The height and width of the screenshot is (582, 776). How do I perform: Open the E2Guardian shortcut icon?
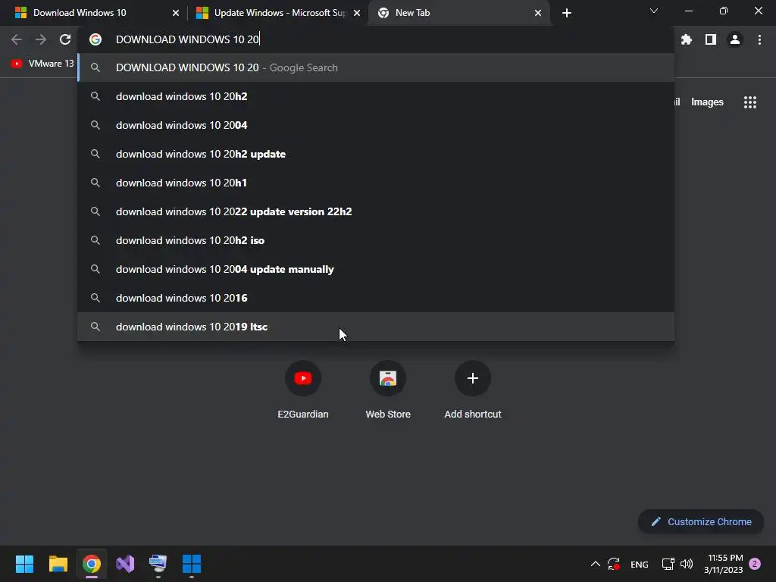pyautogui.click(x=303, y=378)
